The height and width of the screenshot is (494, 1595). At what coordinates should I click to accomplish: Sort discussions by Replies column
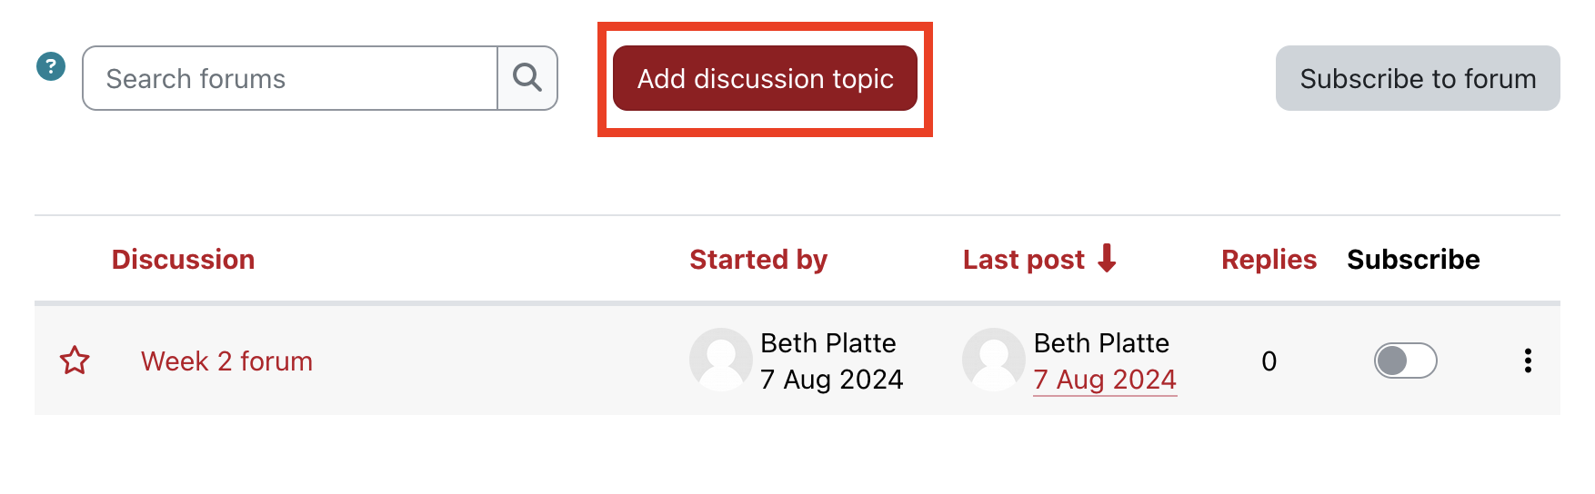tap(1269, 260)
